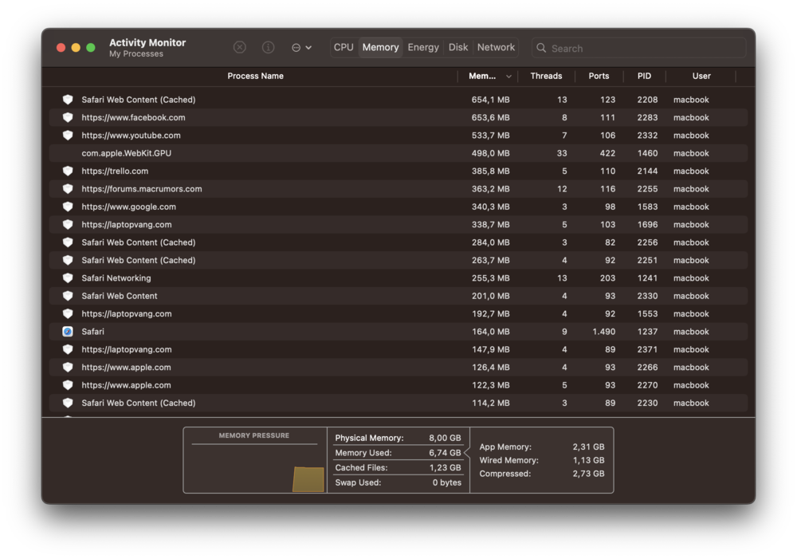The image size is (797, 559).
Task: Click shield icon of forums.macrumors.com row
Action: tap(68, 189)
